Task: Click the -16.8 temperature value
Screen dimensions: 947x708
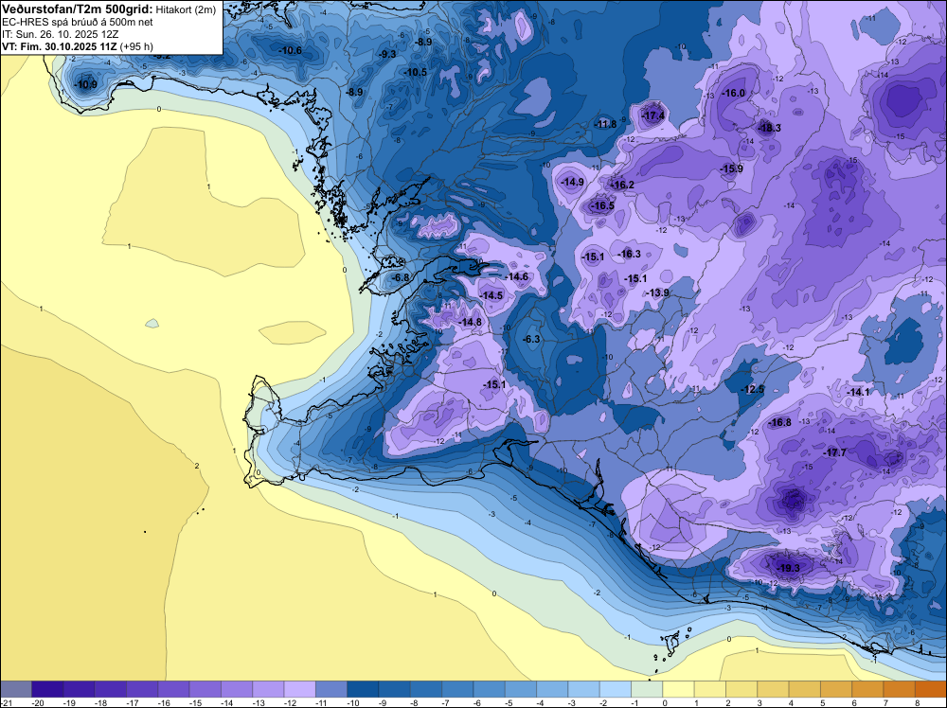Action: click(779, 423)
